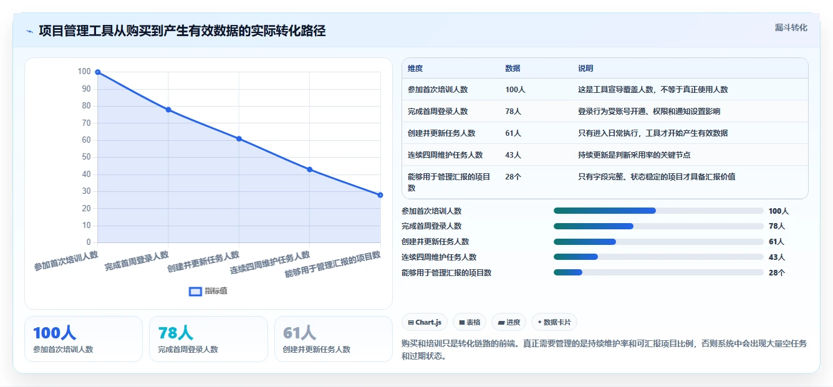This screenshot has width=833, height=387.
Task: Click table value 28个
Action: [x=513, y=177]
